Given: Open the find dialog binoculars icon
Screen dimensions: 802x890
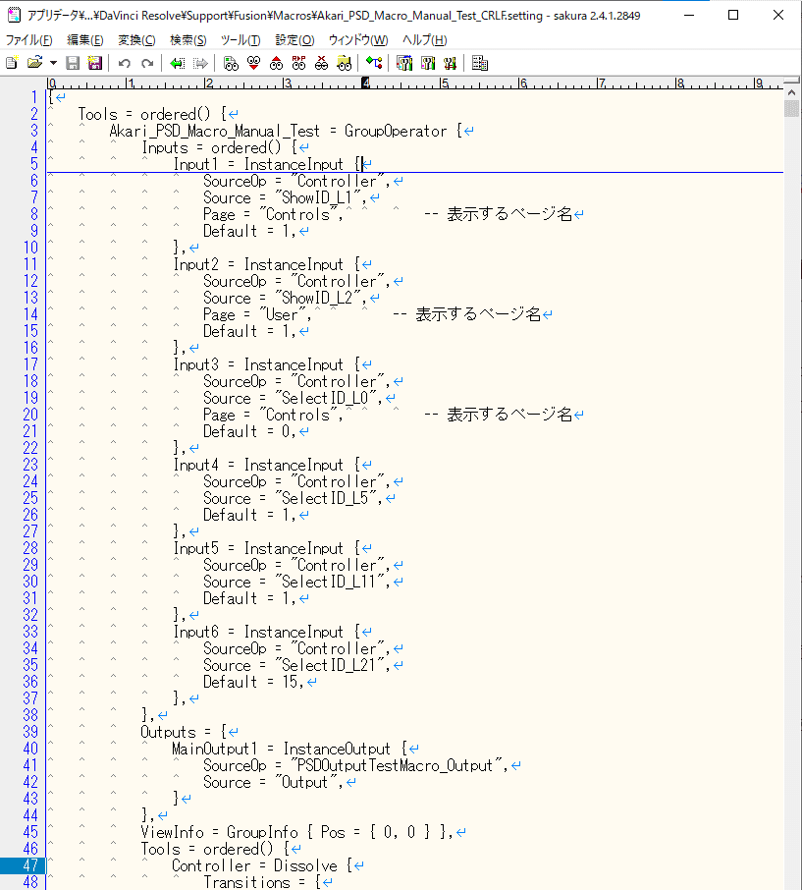Looking at the screenshot, I should click(x=231, y=63).
